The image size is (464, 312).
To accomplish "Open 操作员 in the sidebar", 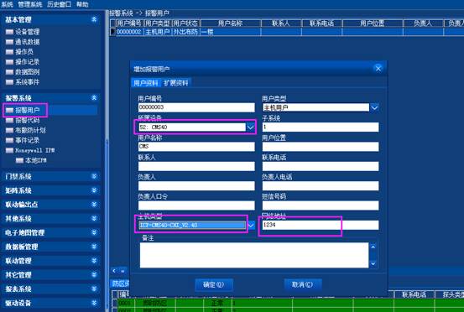I will [24, 52].
